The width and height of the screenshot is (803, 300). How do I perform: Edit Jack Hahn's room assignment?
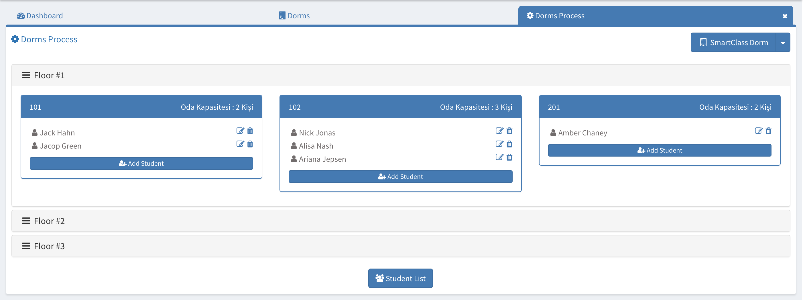click(240, 131)
